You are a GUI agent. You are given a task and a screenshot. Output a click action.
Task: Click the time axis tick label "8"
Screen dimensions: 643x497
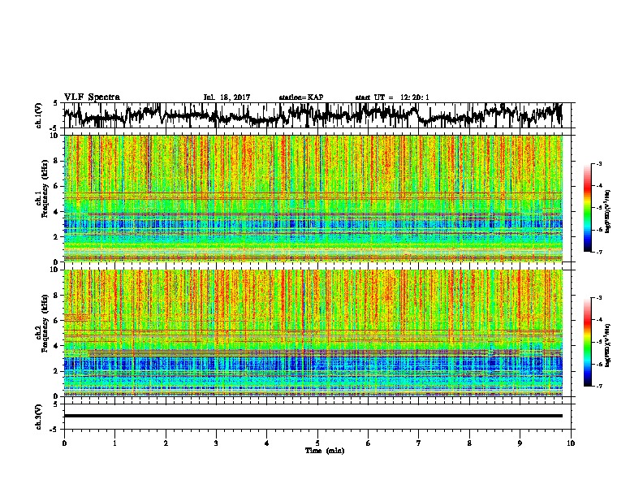[x=469, y=443]
